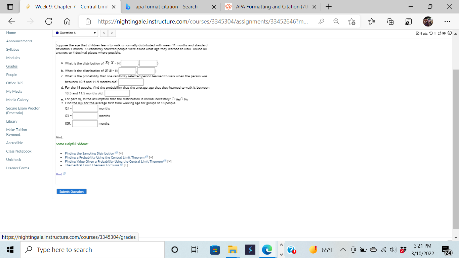The image size is (459, 258).
Task: Open Syllabus in course menu
Action: (12, 49)
